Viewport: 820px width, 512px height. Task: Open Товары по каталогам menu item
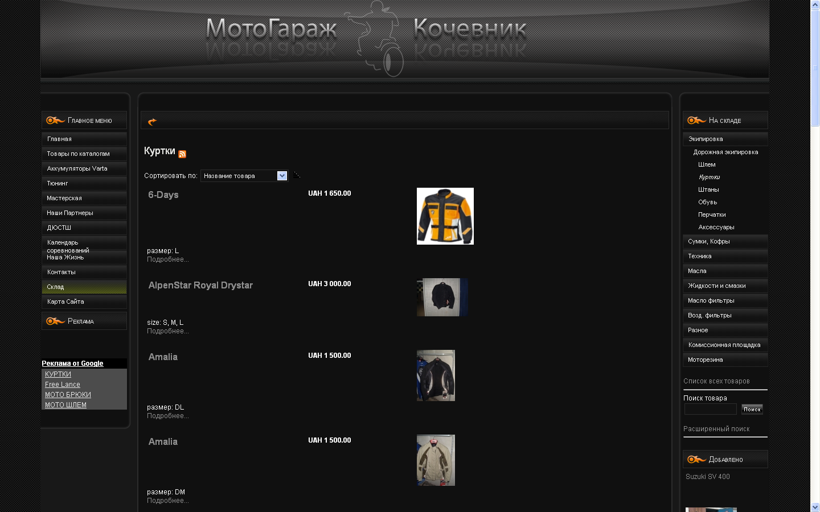click(x=84, y=154)
